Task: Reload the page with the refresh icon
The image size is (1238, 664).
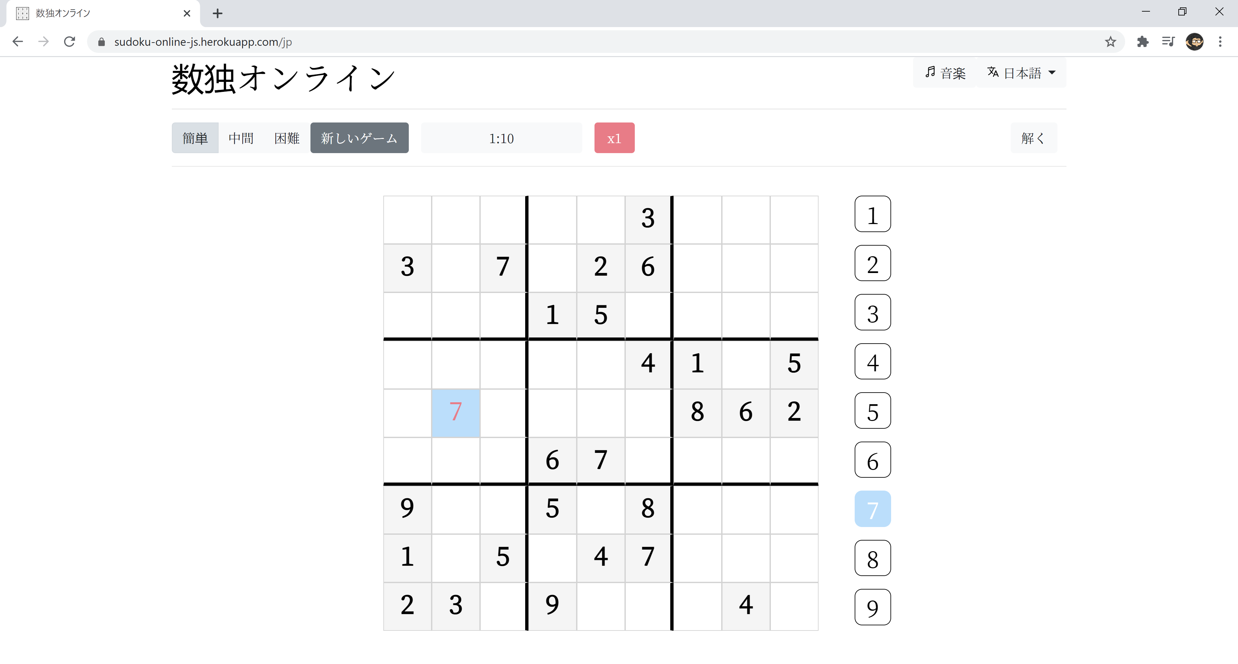Action: point(70,42)
